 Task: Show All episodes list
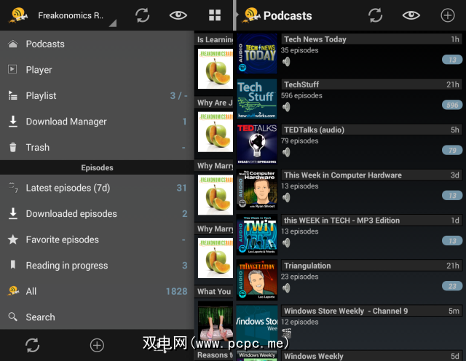[x=97, y=291]
